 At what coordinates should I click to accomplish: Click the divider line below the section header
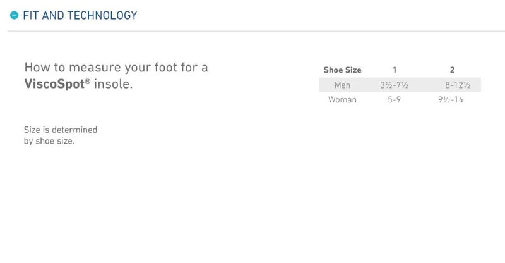(x=252, y=31)
